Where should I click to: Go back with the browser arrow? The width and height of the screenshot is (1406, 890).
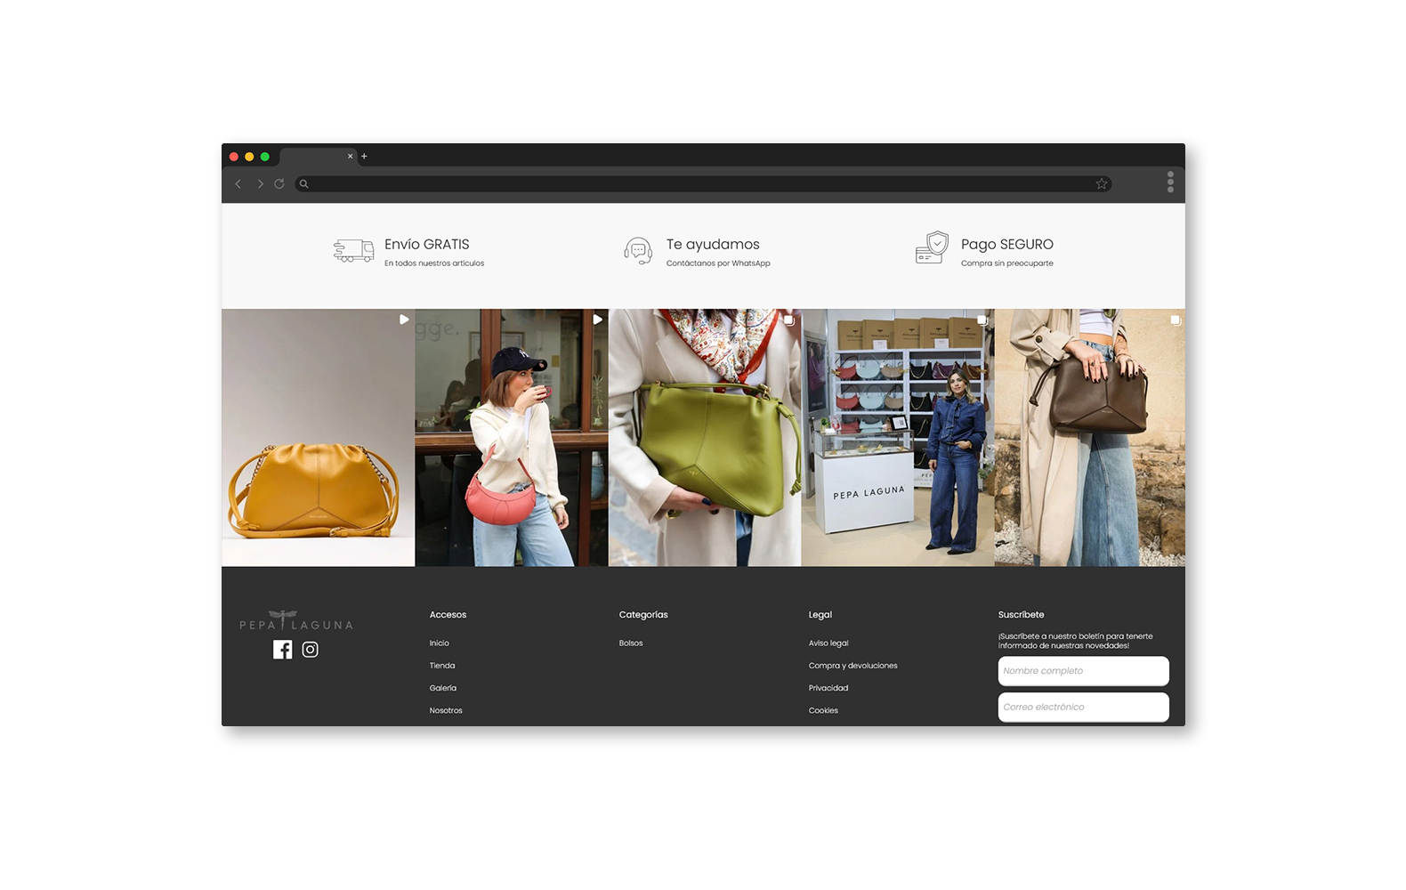[x=238, y=184]
